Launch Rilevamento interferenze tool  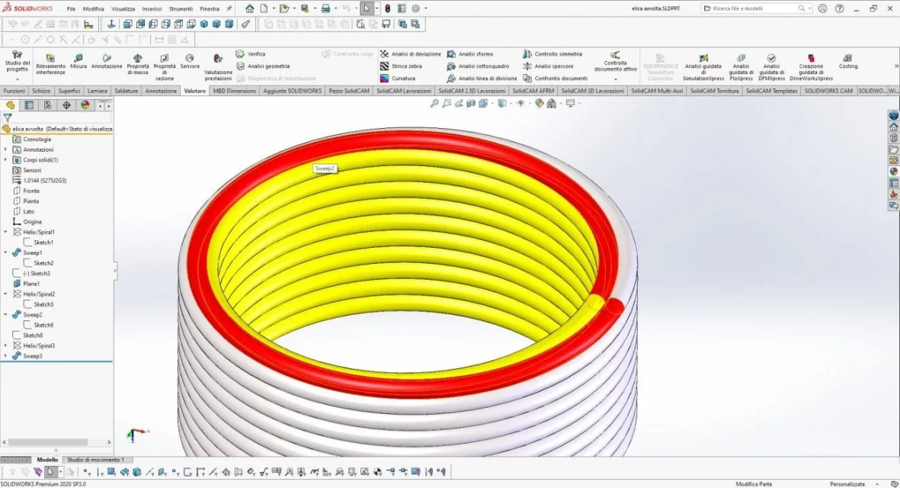click(x=50, y=64)
